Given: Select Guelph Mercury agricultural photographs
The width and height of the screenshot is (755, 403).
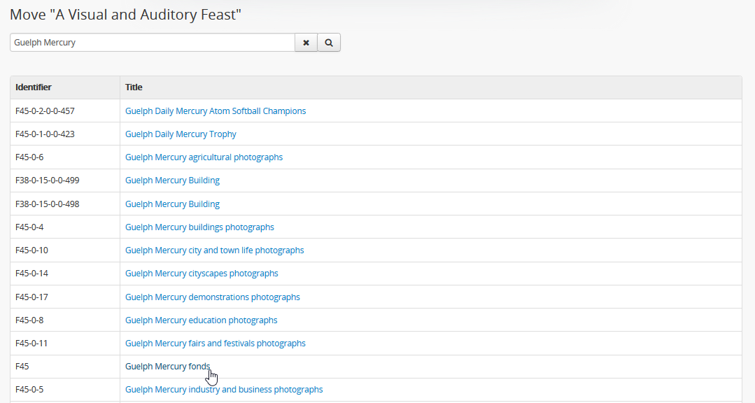Looking at the screenshot, I should click(204, 157).
